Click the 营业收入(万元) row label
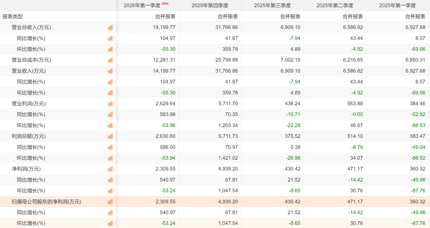Viewport: 430px width, 228px height. pos(29,71)
